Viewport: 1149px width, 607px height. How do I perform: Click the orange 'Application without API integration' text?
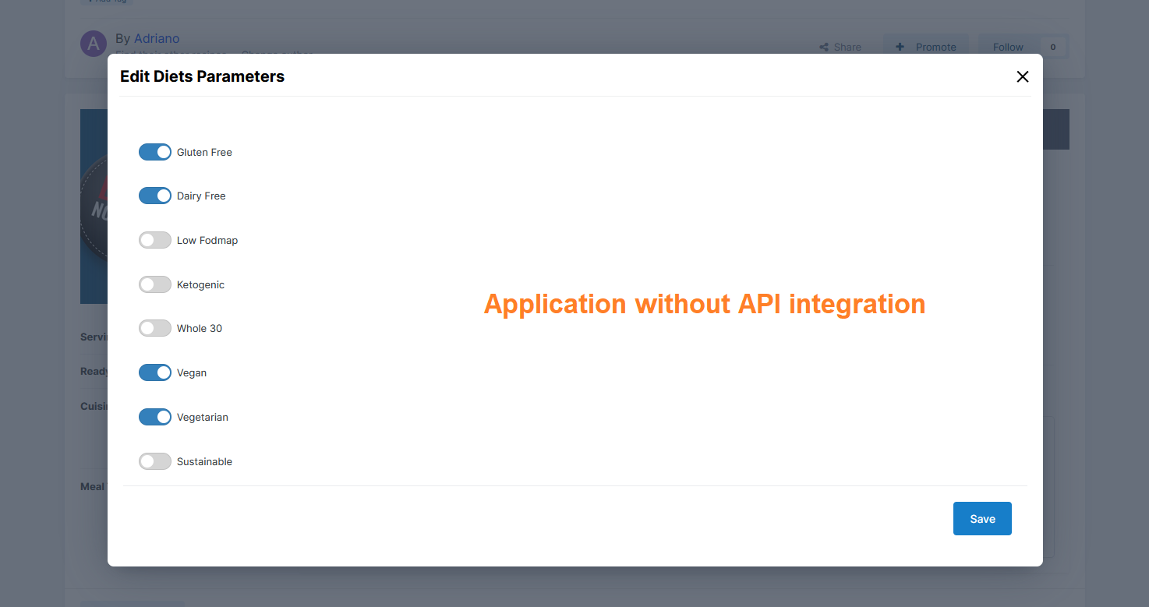[x=704, y=304]
